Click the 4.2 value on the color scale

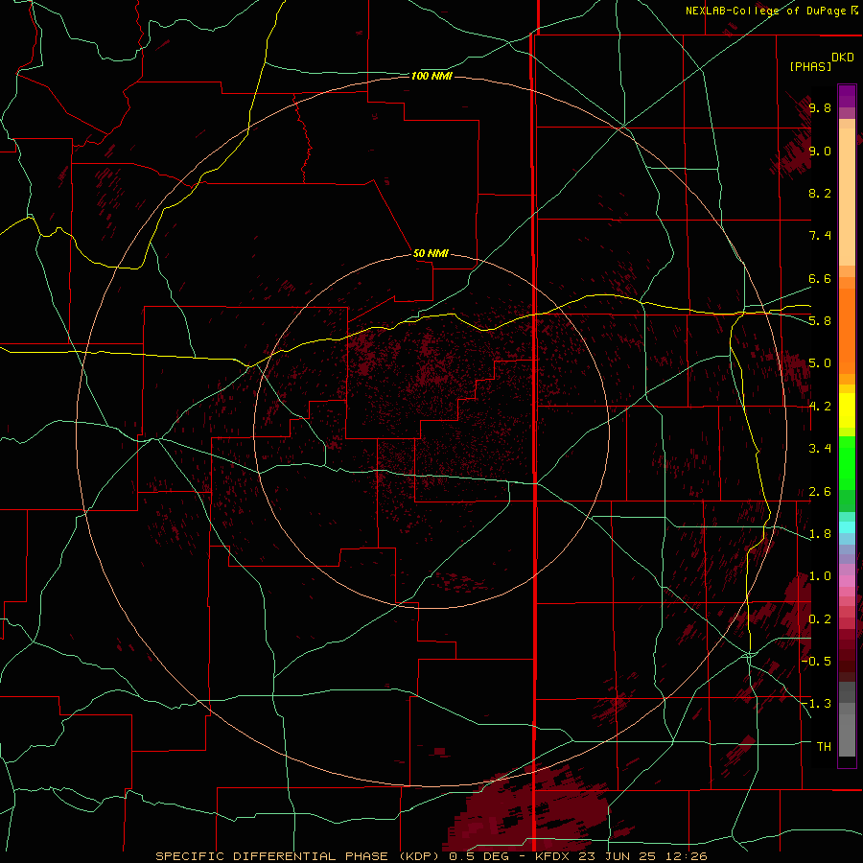(x=820, y=407)
